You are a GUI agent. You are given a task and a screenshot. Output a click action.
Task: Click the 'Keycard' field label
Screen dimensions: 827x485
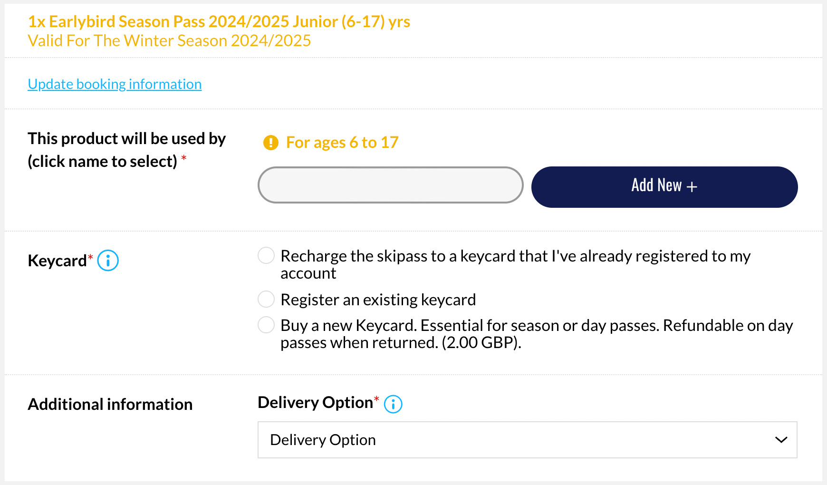pyautogui.click(x=57, y=261)
